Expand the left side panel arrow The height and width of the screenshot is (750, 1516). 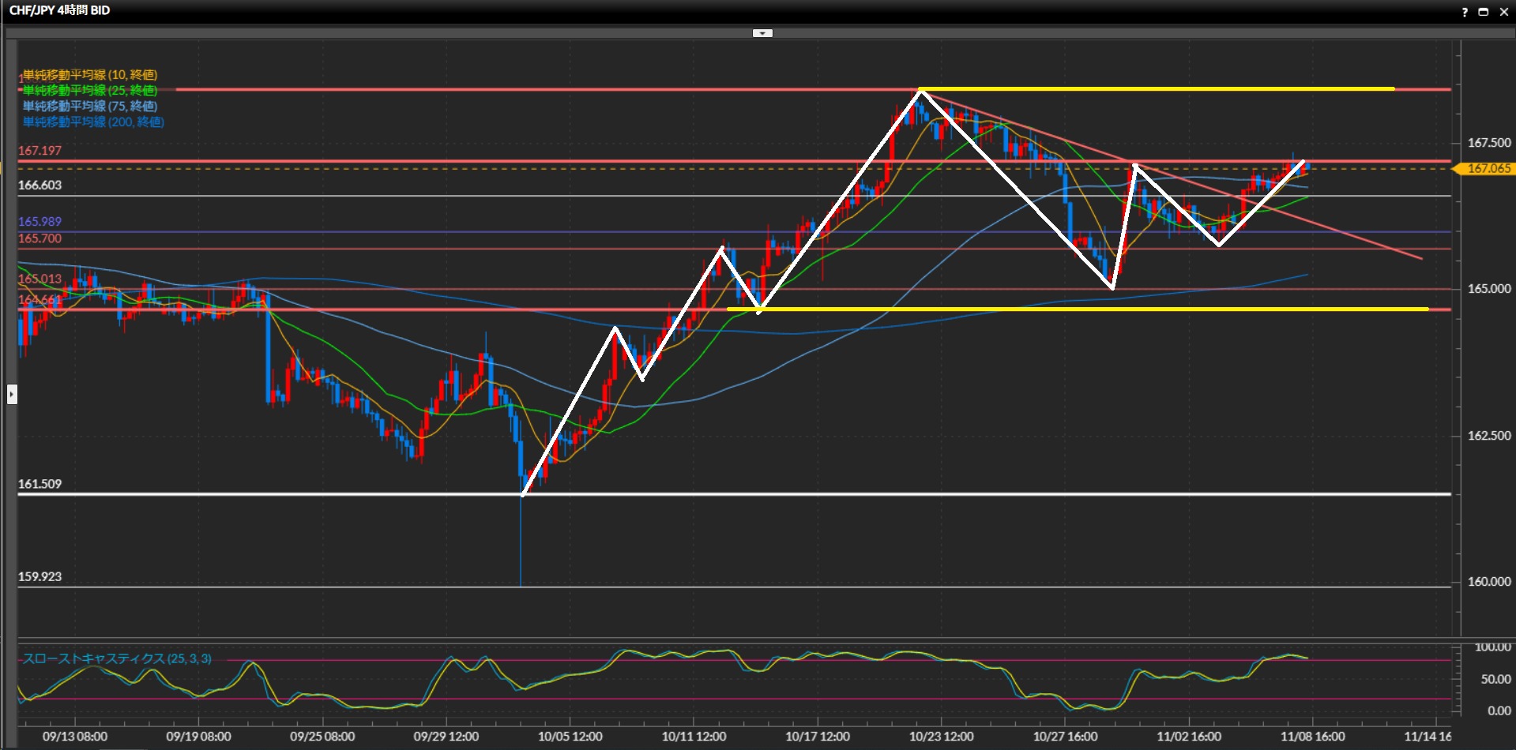(x=12, y=393)
